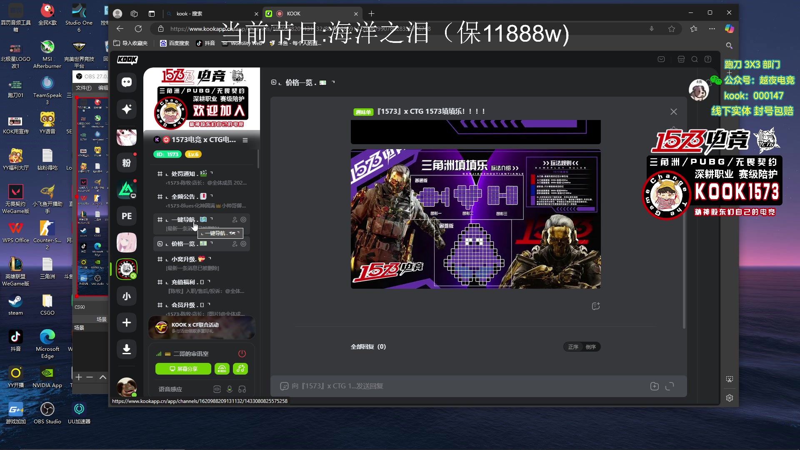Viewport: 800px width, 450px height.
Task: Add a new server with the plus icon
Action: [x=126, y=322]
